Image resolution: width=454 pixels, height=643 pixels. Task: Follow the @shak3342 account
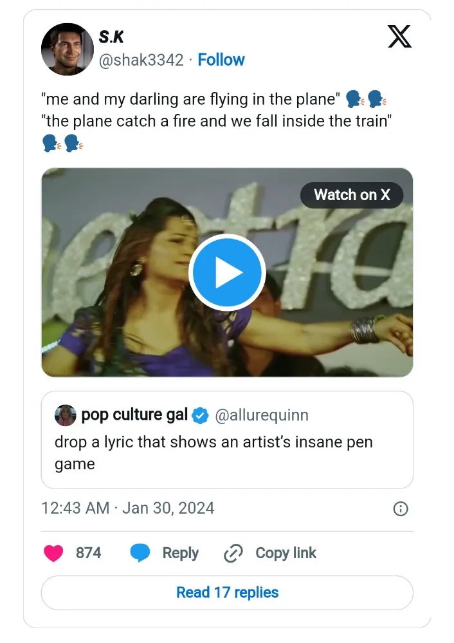(221, 60)
